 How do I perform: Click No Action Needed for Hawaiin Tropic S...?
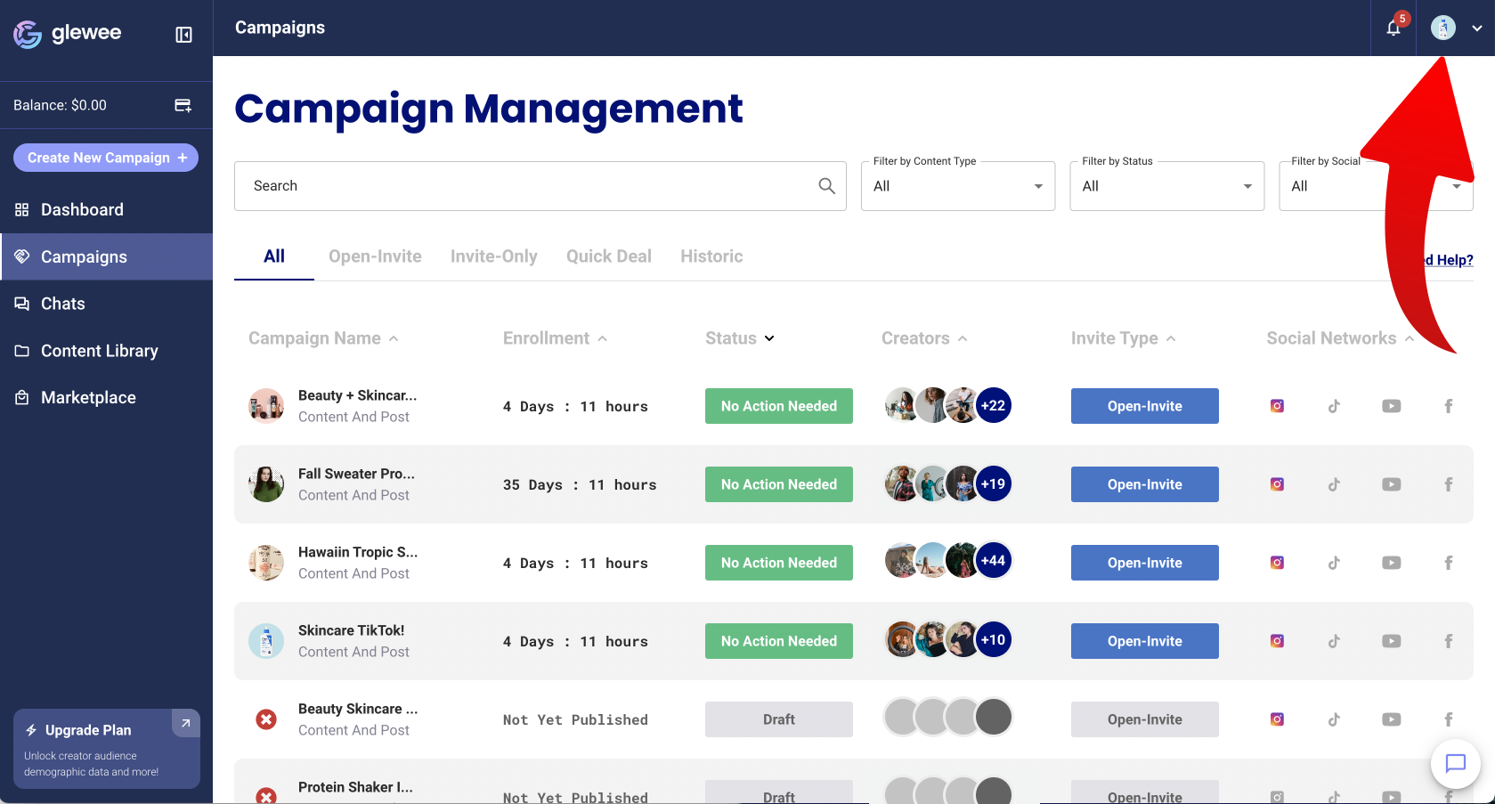click(x=779, y=563)
